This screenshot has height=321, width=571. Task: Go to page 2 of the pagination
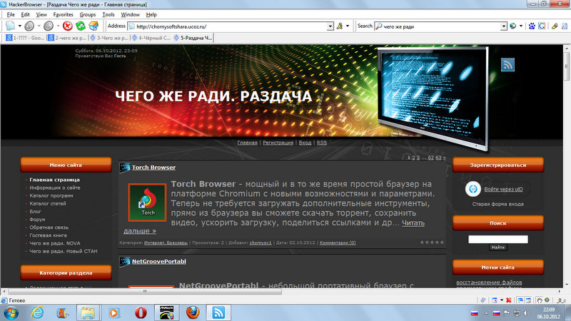(x=413, y=158)
